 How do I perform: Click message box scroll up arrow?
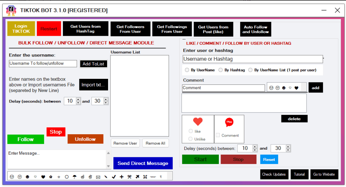click(x=108, y=153)
